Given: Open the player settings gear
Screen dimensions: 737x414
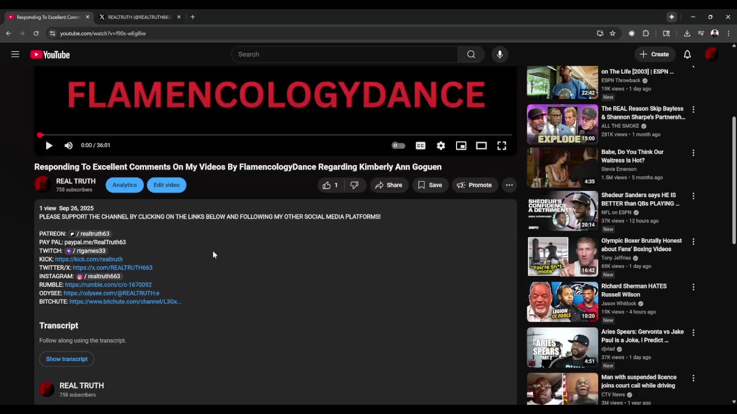Looking at the screenshot, I should (x=440, y=145).
